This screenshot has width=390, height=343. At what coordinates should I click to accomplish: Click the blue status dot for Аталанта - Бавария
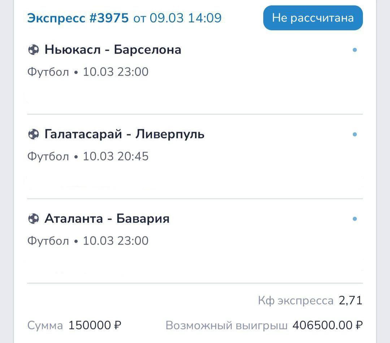point(355,219)
